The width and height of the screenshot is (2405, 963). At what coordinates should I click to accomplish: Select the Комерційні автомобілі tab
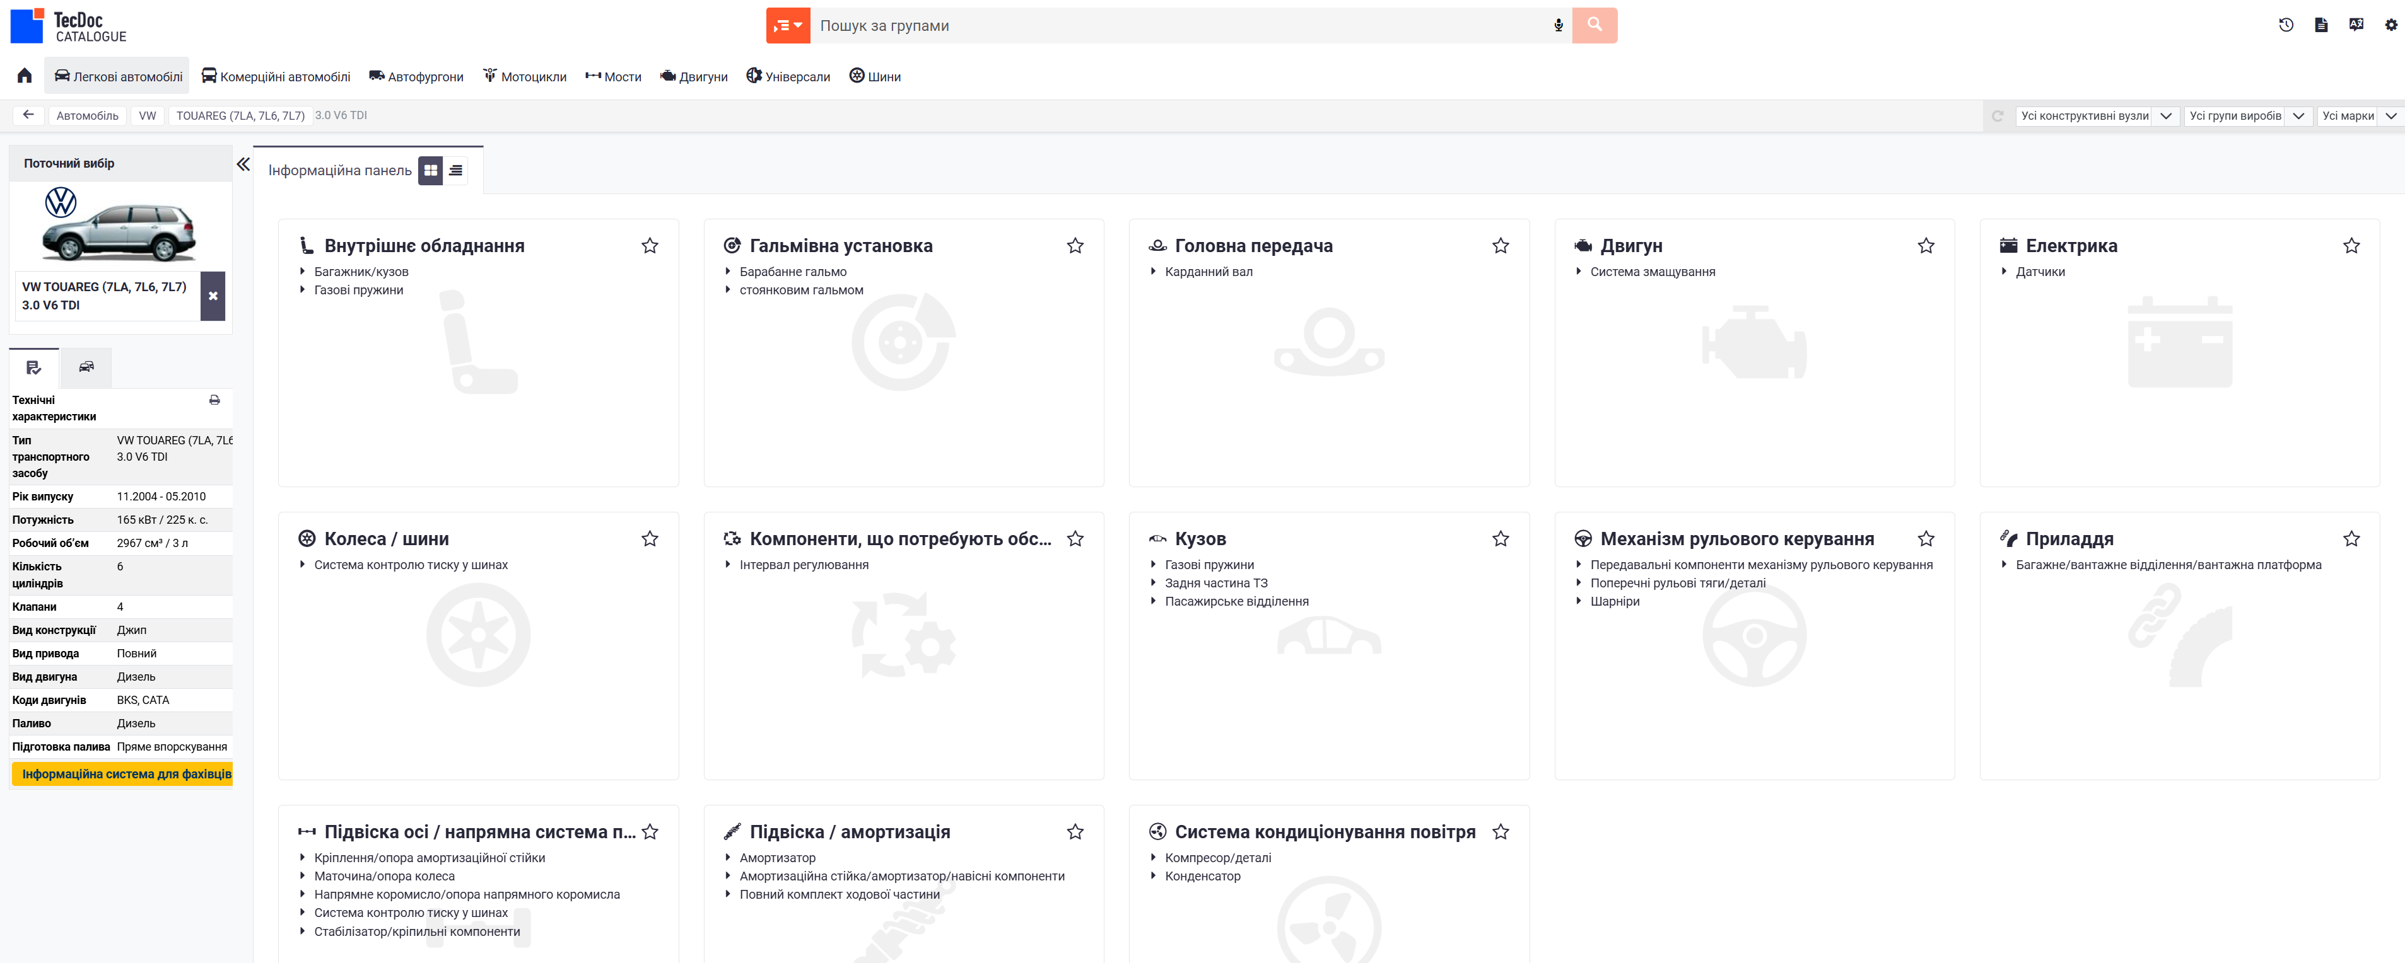(x=276, y=76)
